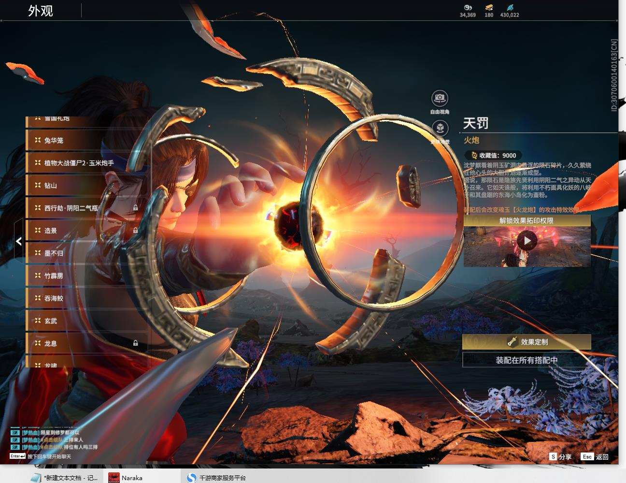Click the 天罚 skin name heading
626x483 pixels.
476,123
